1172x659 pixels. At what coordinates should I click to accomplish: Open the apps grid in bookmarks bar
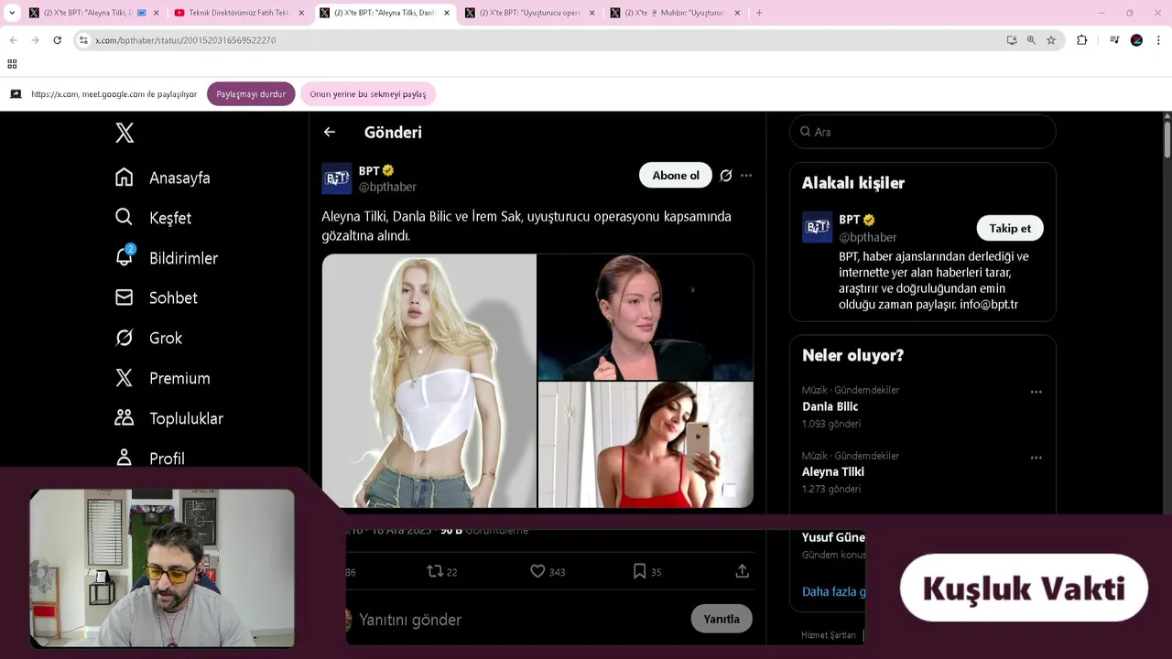point(12,64)
